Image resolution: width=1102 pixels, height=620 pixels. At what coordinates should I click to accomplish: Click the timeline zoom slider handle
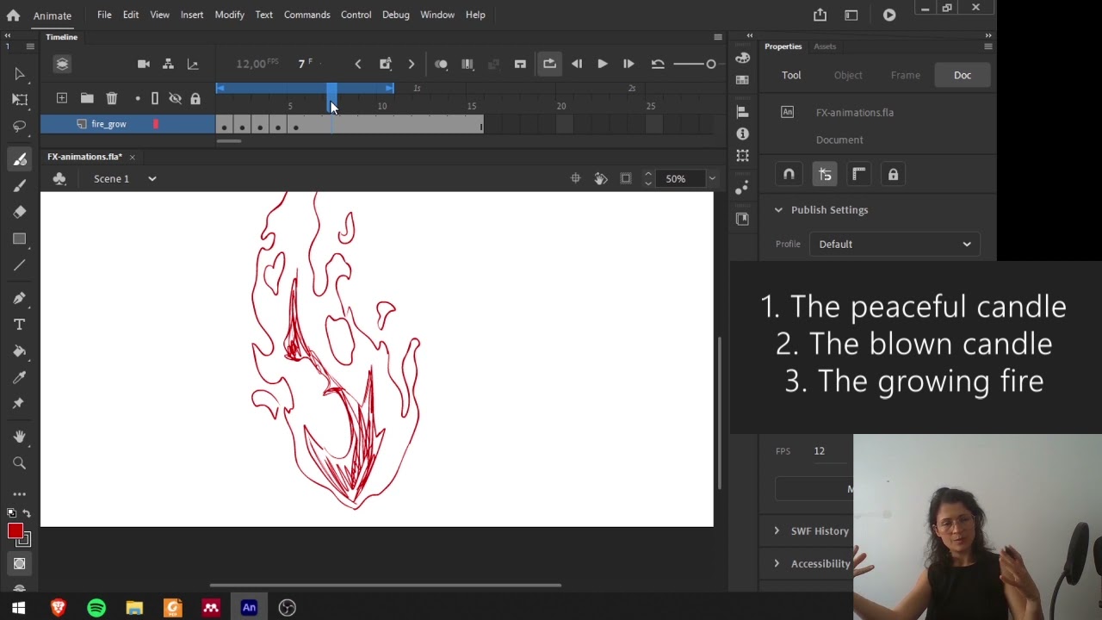(x=711, y=64)
